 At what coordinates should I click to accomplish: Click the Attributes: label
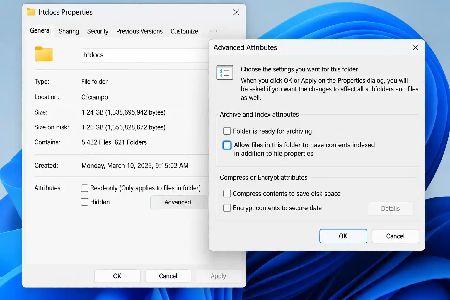(x=48, y=188)
